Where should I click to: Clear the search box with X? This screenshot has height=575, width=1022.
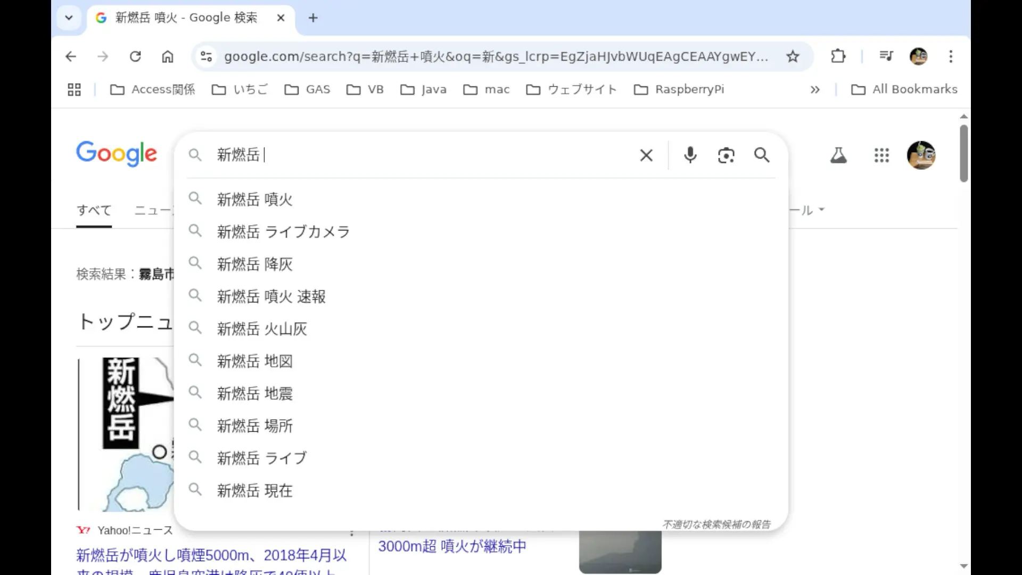click(646, 155)
